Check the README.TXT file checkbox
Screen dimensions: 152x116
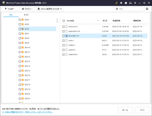tap(63, 36)
